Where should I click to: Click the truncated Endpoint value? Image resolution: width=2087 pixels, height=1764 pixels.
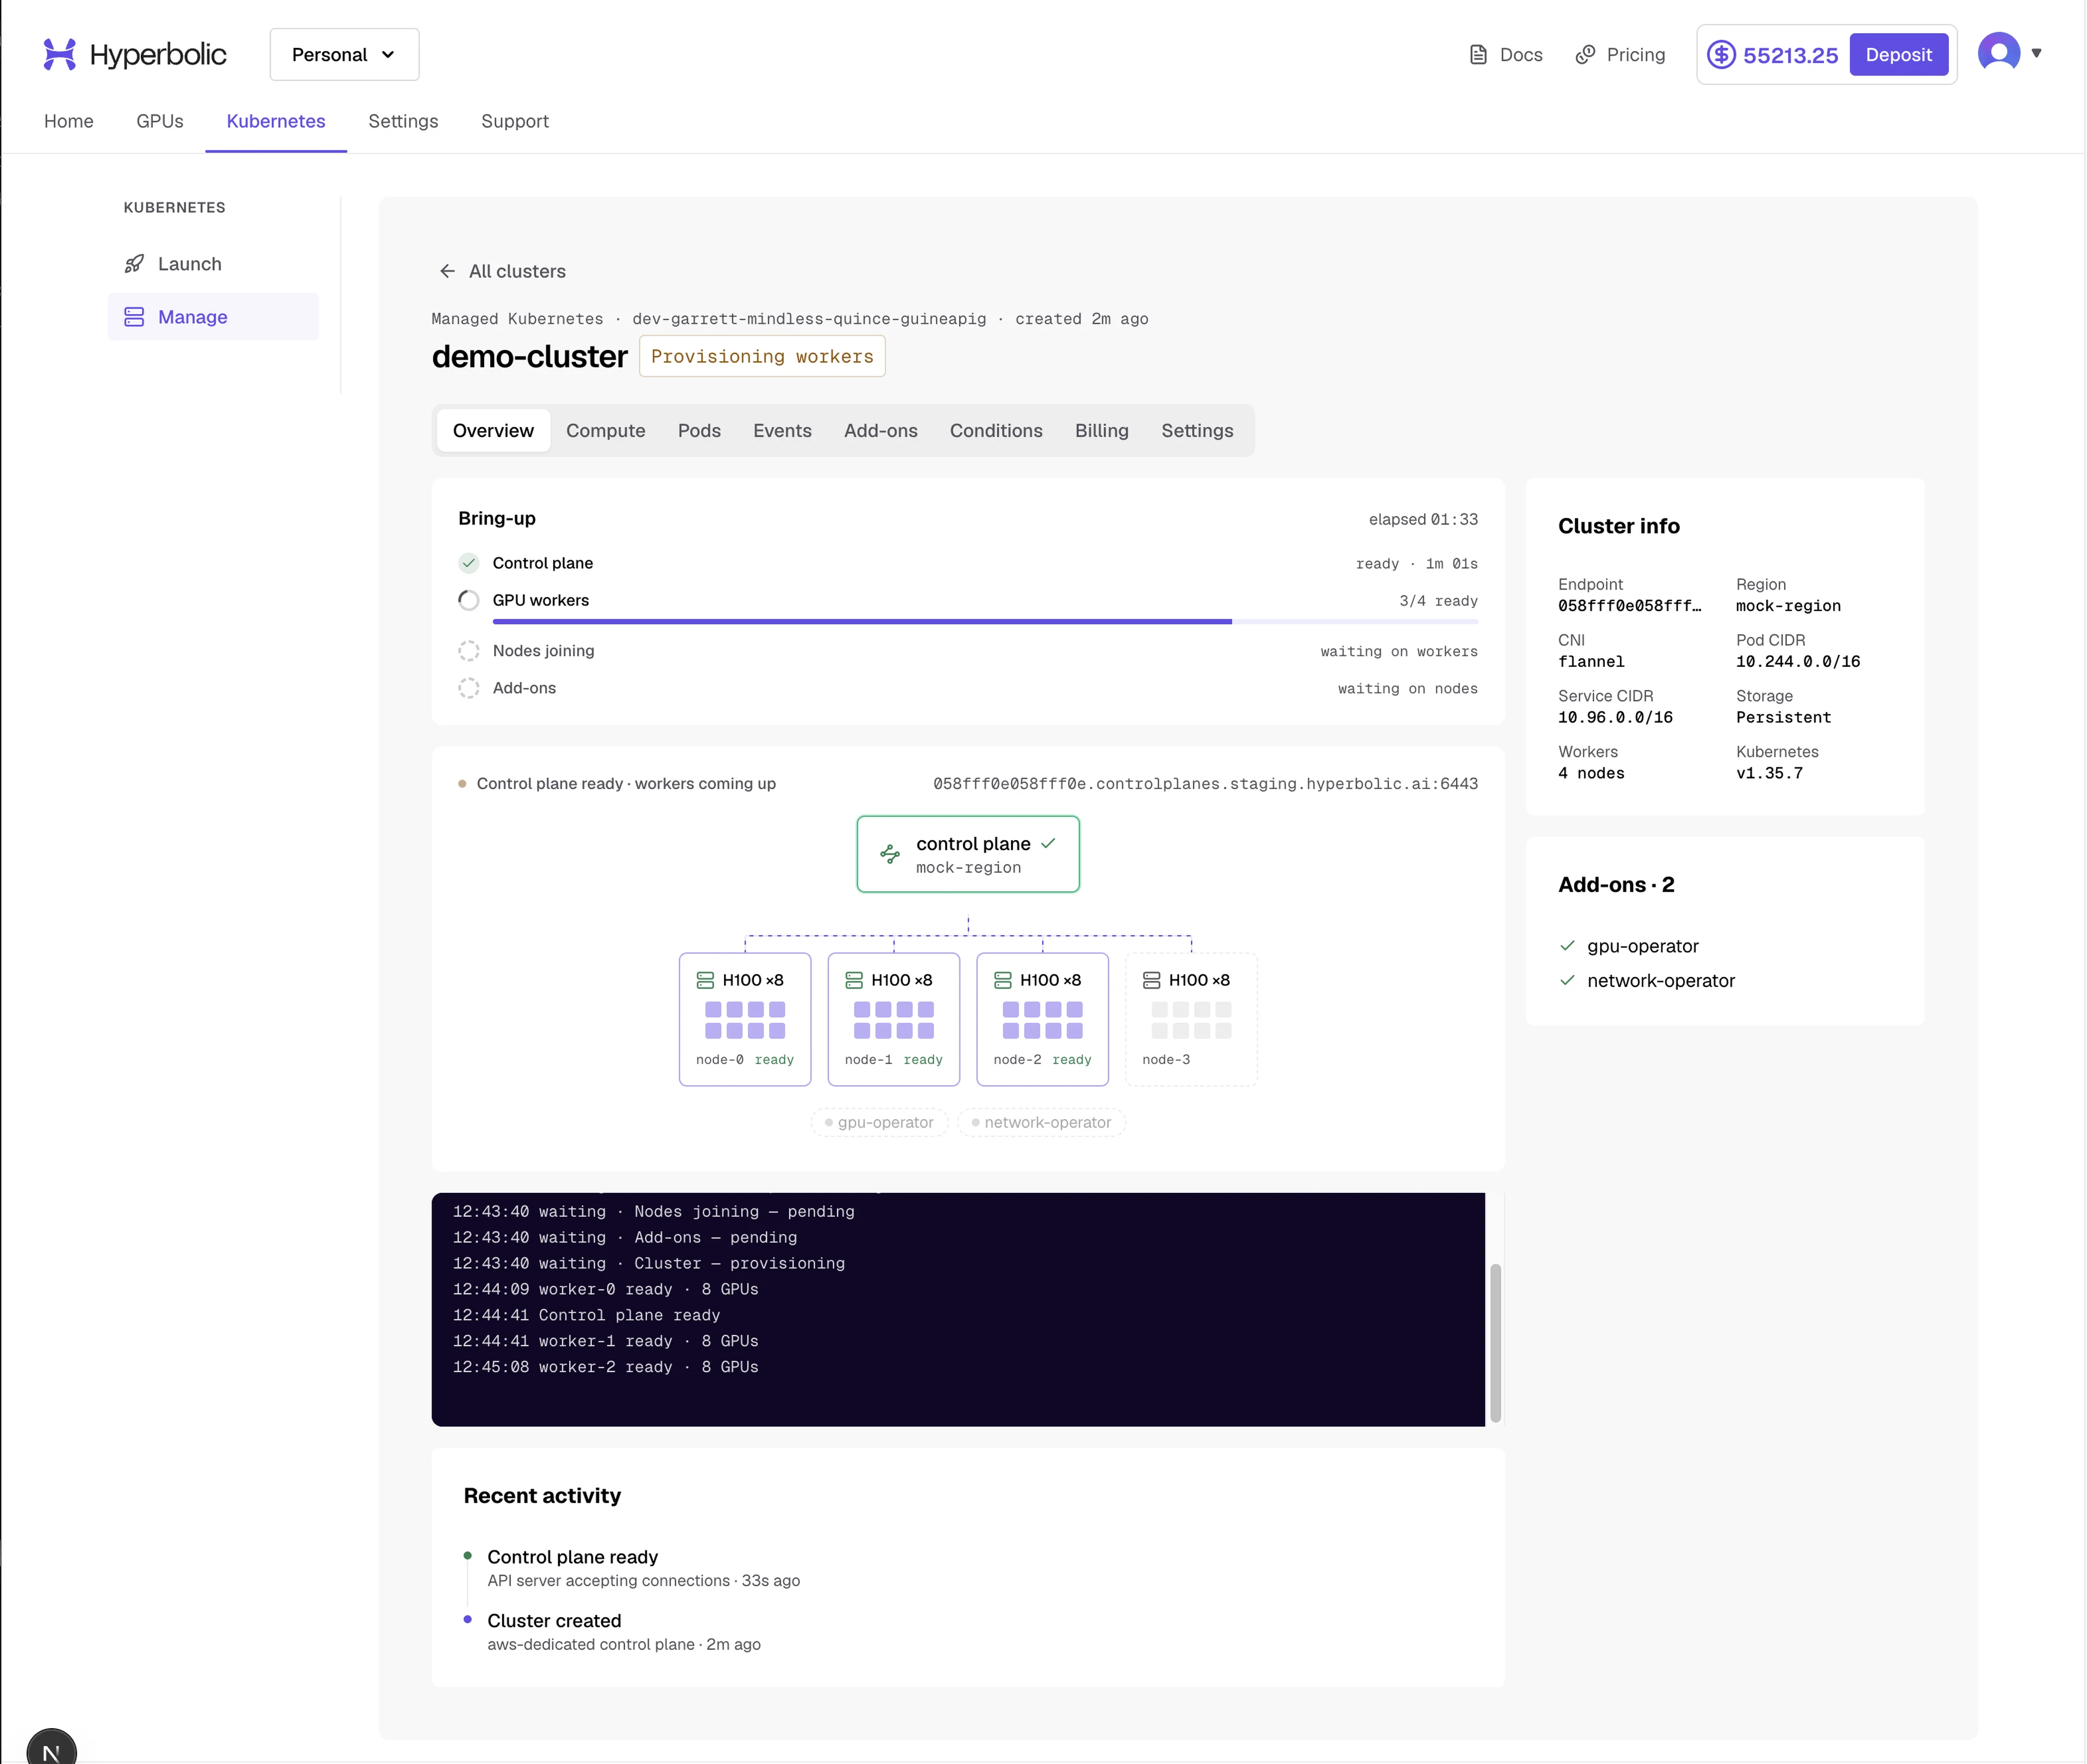pos(1629,606)
